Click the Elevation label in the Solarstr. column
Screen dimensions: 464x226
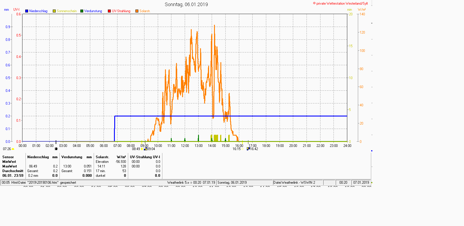102,162
